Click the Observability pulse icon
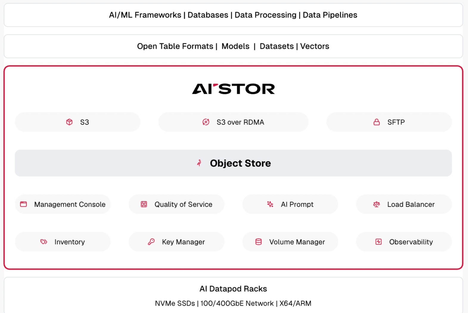This screenshot has width=468, height=313. coord(378,242)
